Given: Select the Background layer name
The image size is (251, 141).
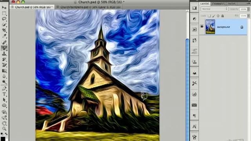Looking at the screenshot, I should [223, 27].
